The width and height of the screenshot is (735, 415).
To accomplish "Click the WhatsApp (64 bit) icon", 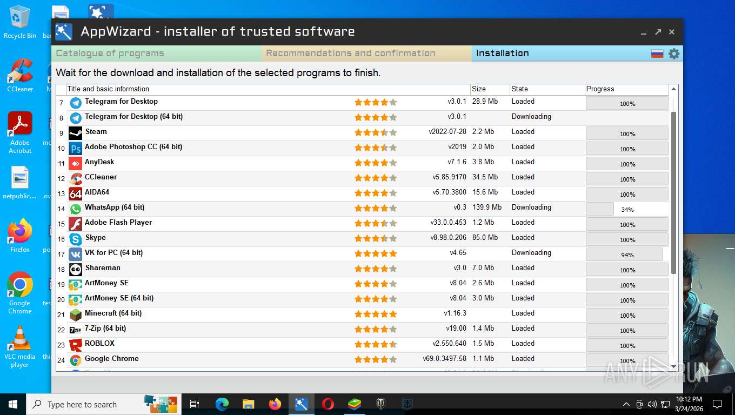I will [76, 209].
